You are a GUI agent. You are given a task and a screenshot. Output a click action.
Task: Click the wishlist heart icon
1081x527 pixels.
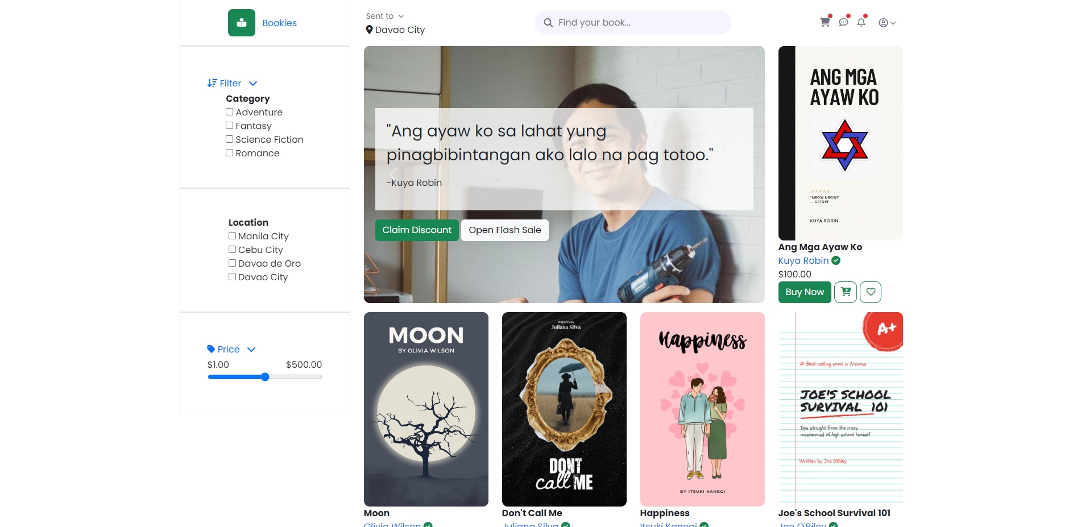870,292
